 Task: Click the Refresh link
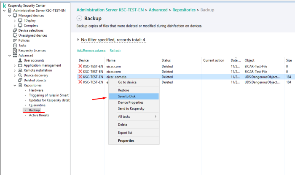[115, 50]
